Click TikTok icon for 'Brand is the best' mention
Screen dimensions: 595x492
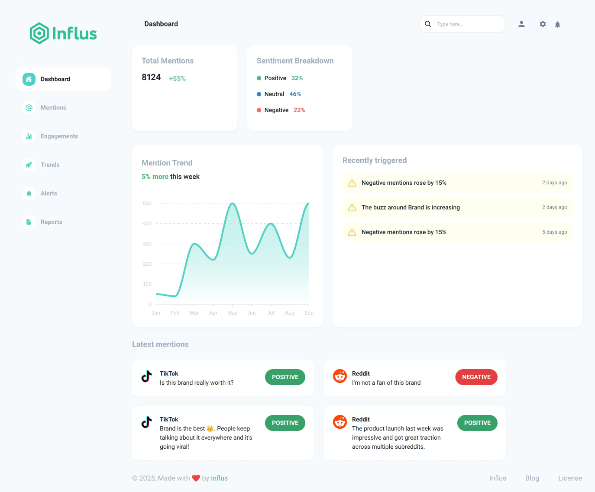click(147, 422)
